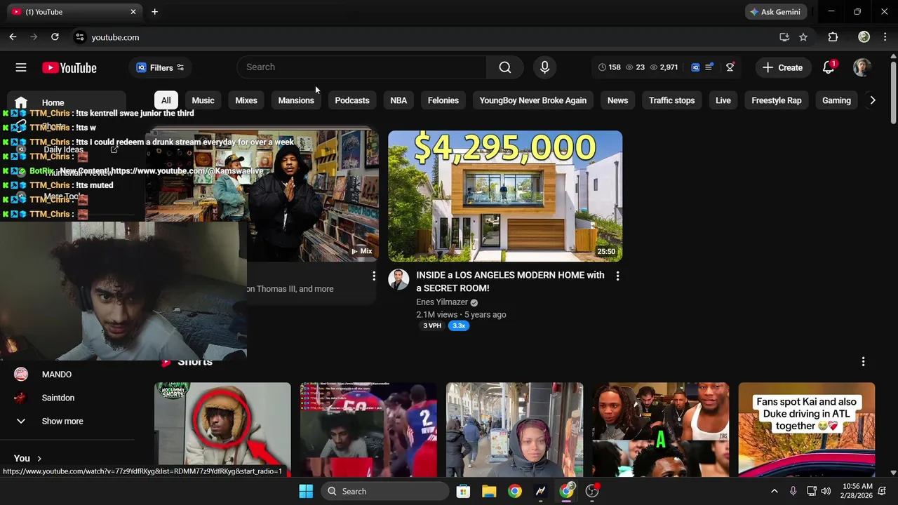The image size is (898, 505).
Task: Open the Short with pink-haired person
Action: pos(514,429)
